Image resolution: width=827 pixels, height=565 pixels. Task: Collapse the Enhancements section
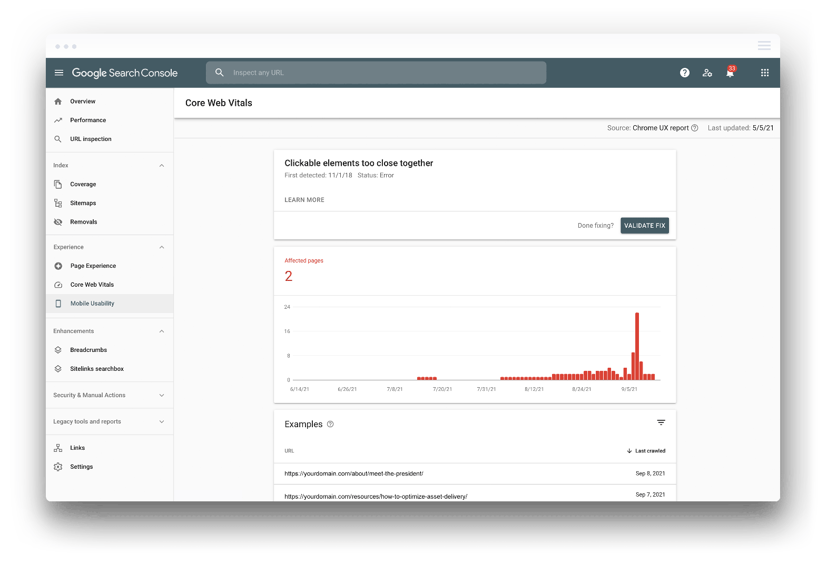162,331
